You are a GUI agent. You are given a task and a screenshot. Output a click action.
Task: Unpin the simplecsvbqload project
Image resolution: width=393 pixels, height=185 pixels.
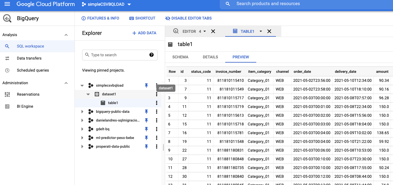click(146, 85)
